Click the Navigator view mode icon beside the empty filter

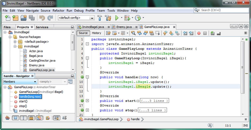click(x=70, y=82)
